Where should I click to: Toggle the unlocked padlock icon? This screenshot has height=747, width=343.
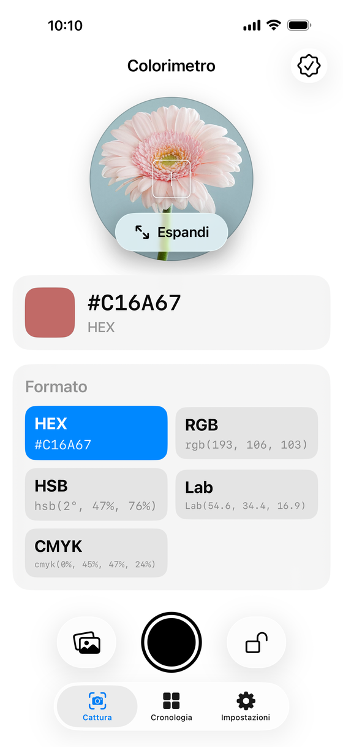(256, 643)
